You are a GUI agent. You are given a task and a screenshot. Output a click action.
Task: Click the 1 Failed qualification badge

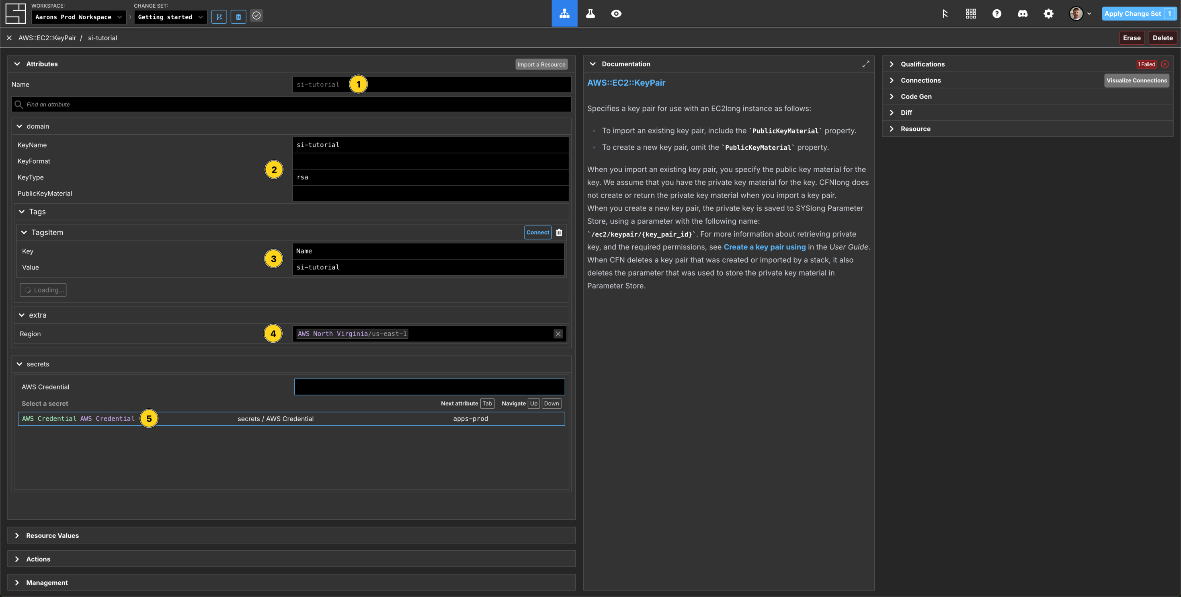tap(1146, 64)
